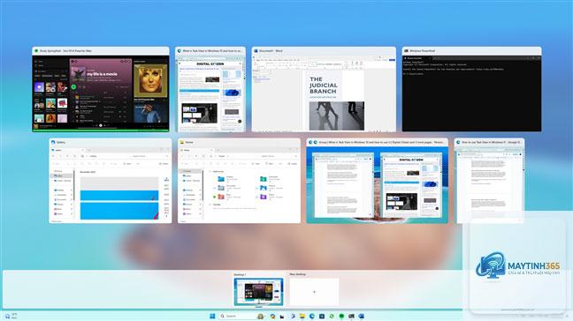Open Word from the taskbar
The image size is (573, 321).
361,316
